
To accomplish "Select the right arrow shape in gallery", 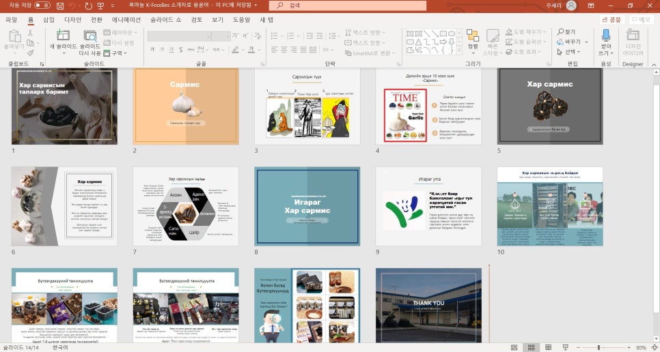I will 443,42.
